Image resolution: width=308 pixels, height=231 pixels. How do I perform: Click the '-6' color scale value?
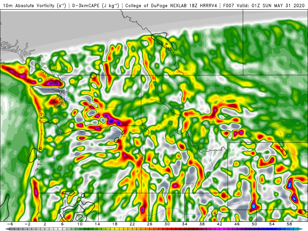10,224
